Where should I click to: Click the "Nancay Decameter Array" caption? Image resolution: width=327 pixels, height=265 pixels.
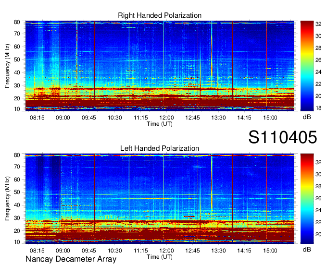71,259
